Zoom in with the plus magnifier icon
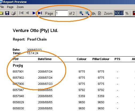 coord(81,13)
